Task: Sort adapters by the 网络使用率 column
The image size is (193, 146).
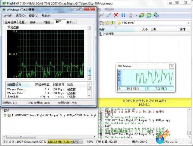Action: pos(40,84)
